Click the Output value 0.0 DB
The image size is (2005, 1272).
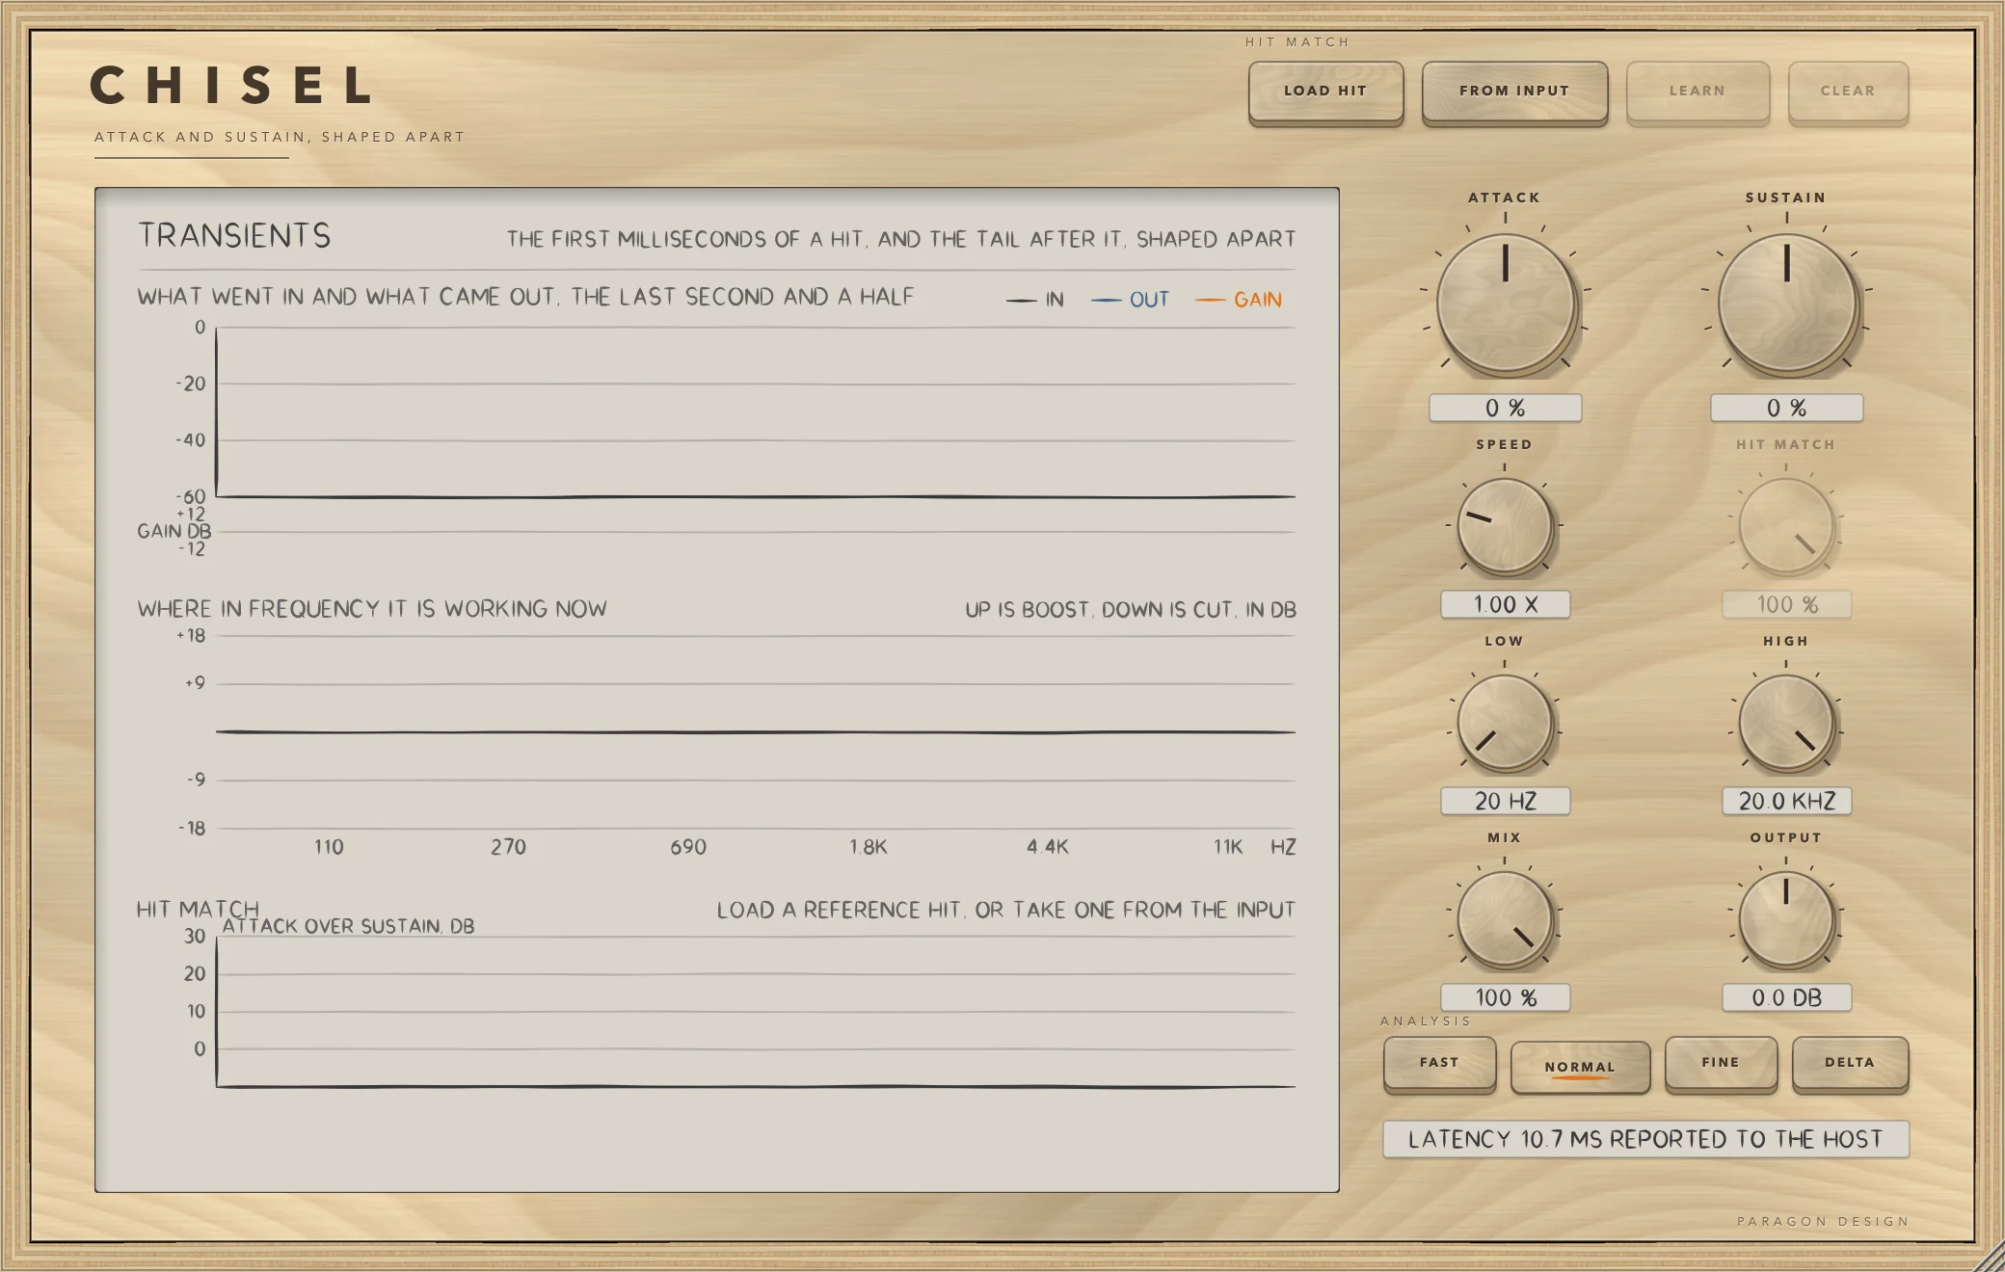pos(1786,997)
